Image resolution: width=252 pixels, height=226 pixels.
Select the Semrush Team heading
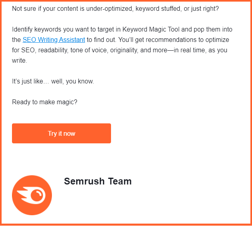click(98, 181)
